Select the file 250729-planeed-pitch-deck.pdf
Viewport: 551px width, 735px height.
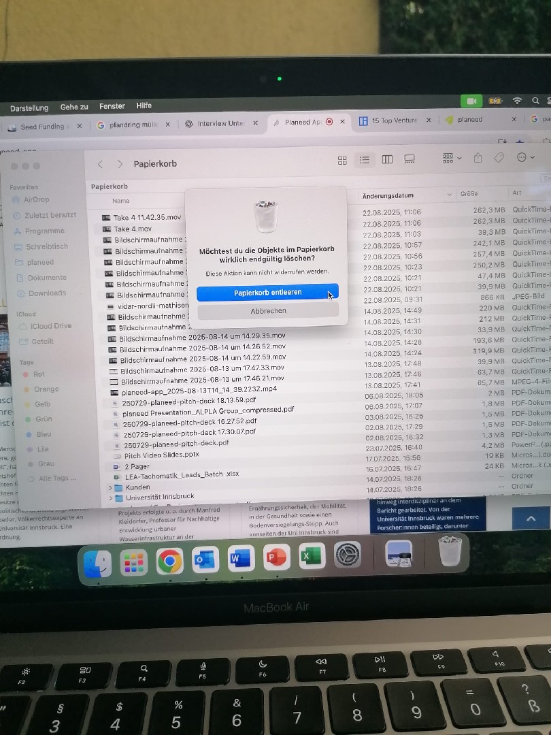click(x=176, y=444)
